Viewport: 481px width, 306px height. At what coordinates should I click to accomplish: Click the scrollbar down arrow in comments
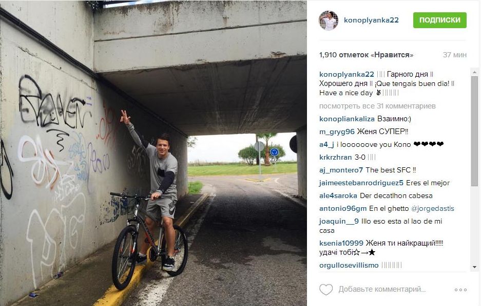click(474, 267)
